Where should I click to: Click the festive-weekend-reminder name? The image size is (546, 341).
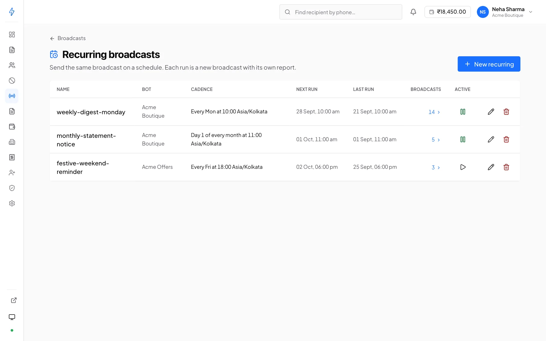[83, 167]
